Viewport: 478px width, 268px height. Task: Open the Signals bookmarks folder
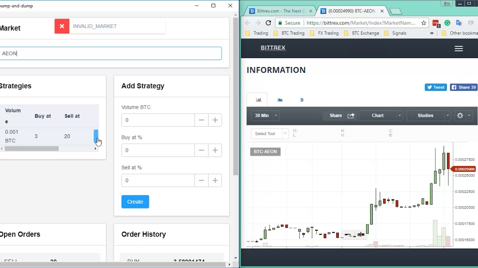coord(395,33)
